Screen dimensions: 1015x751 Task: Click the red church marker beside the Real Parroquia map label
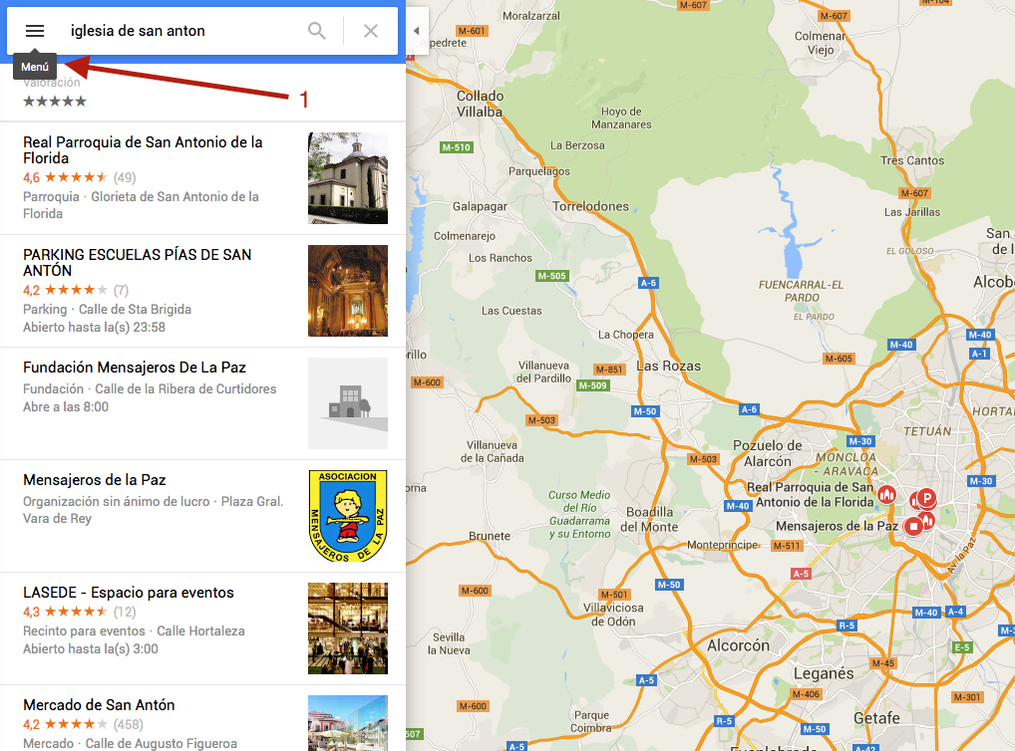(886, 495)
